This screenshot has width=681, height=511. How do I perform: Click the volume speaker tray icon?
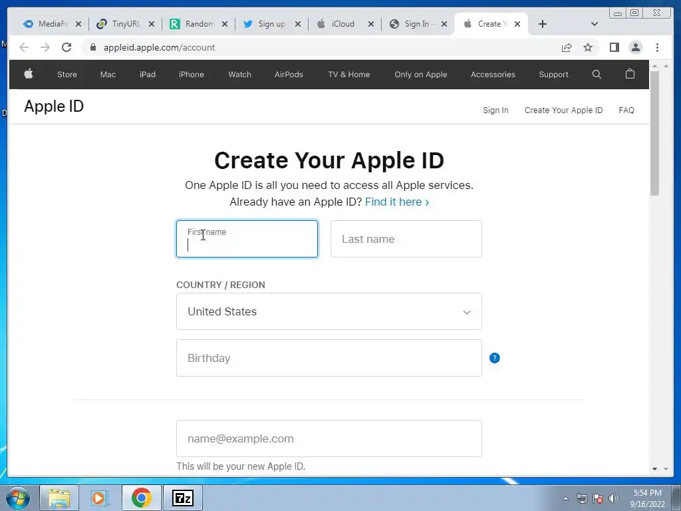(613, 498)
